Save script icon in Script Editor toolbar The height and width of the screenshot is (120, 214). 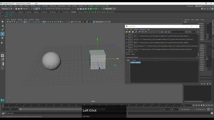pos(133,32)
